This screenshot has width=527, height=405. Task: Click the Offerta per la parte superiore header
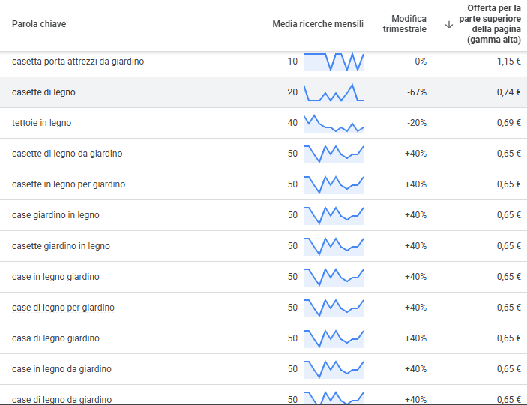coord(490,24)
